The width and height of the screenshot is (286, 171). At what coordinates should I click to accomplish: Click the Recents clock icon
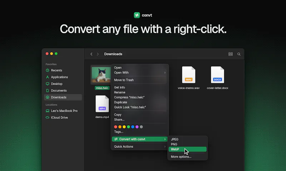point(48,70)
